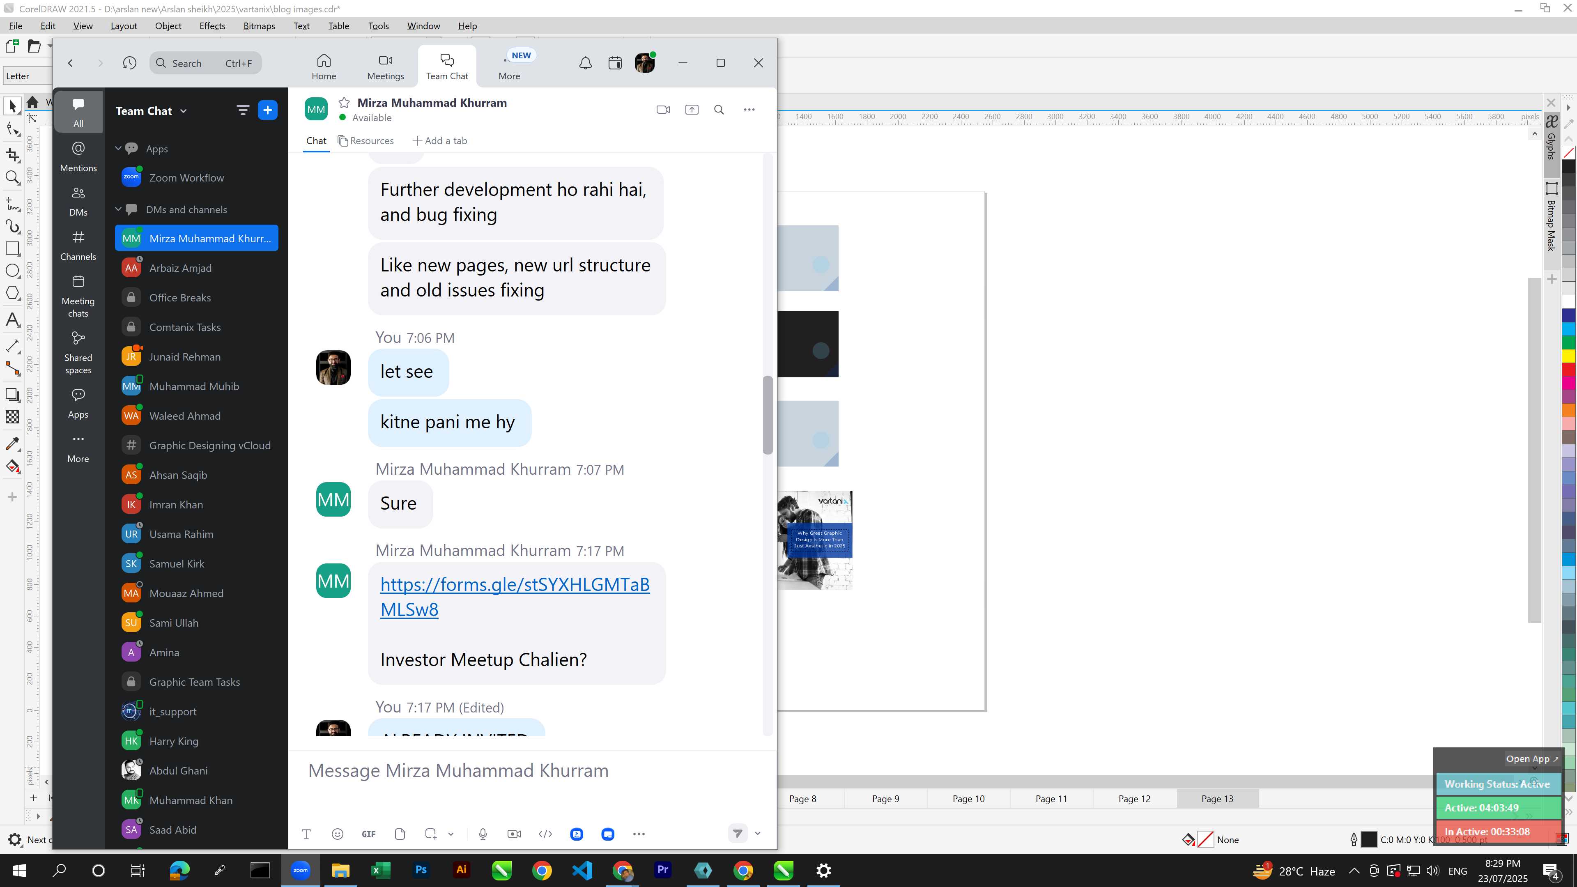Open the Team Chat filter icon

pyautogui.click(x=243, y=110)
